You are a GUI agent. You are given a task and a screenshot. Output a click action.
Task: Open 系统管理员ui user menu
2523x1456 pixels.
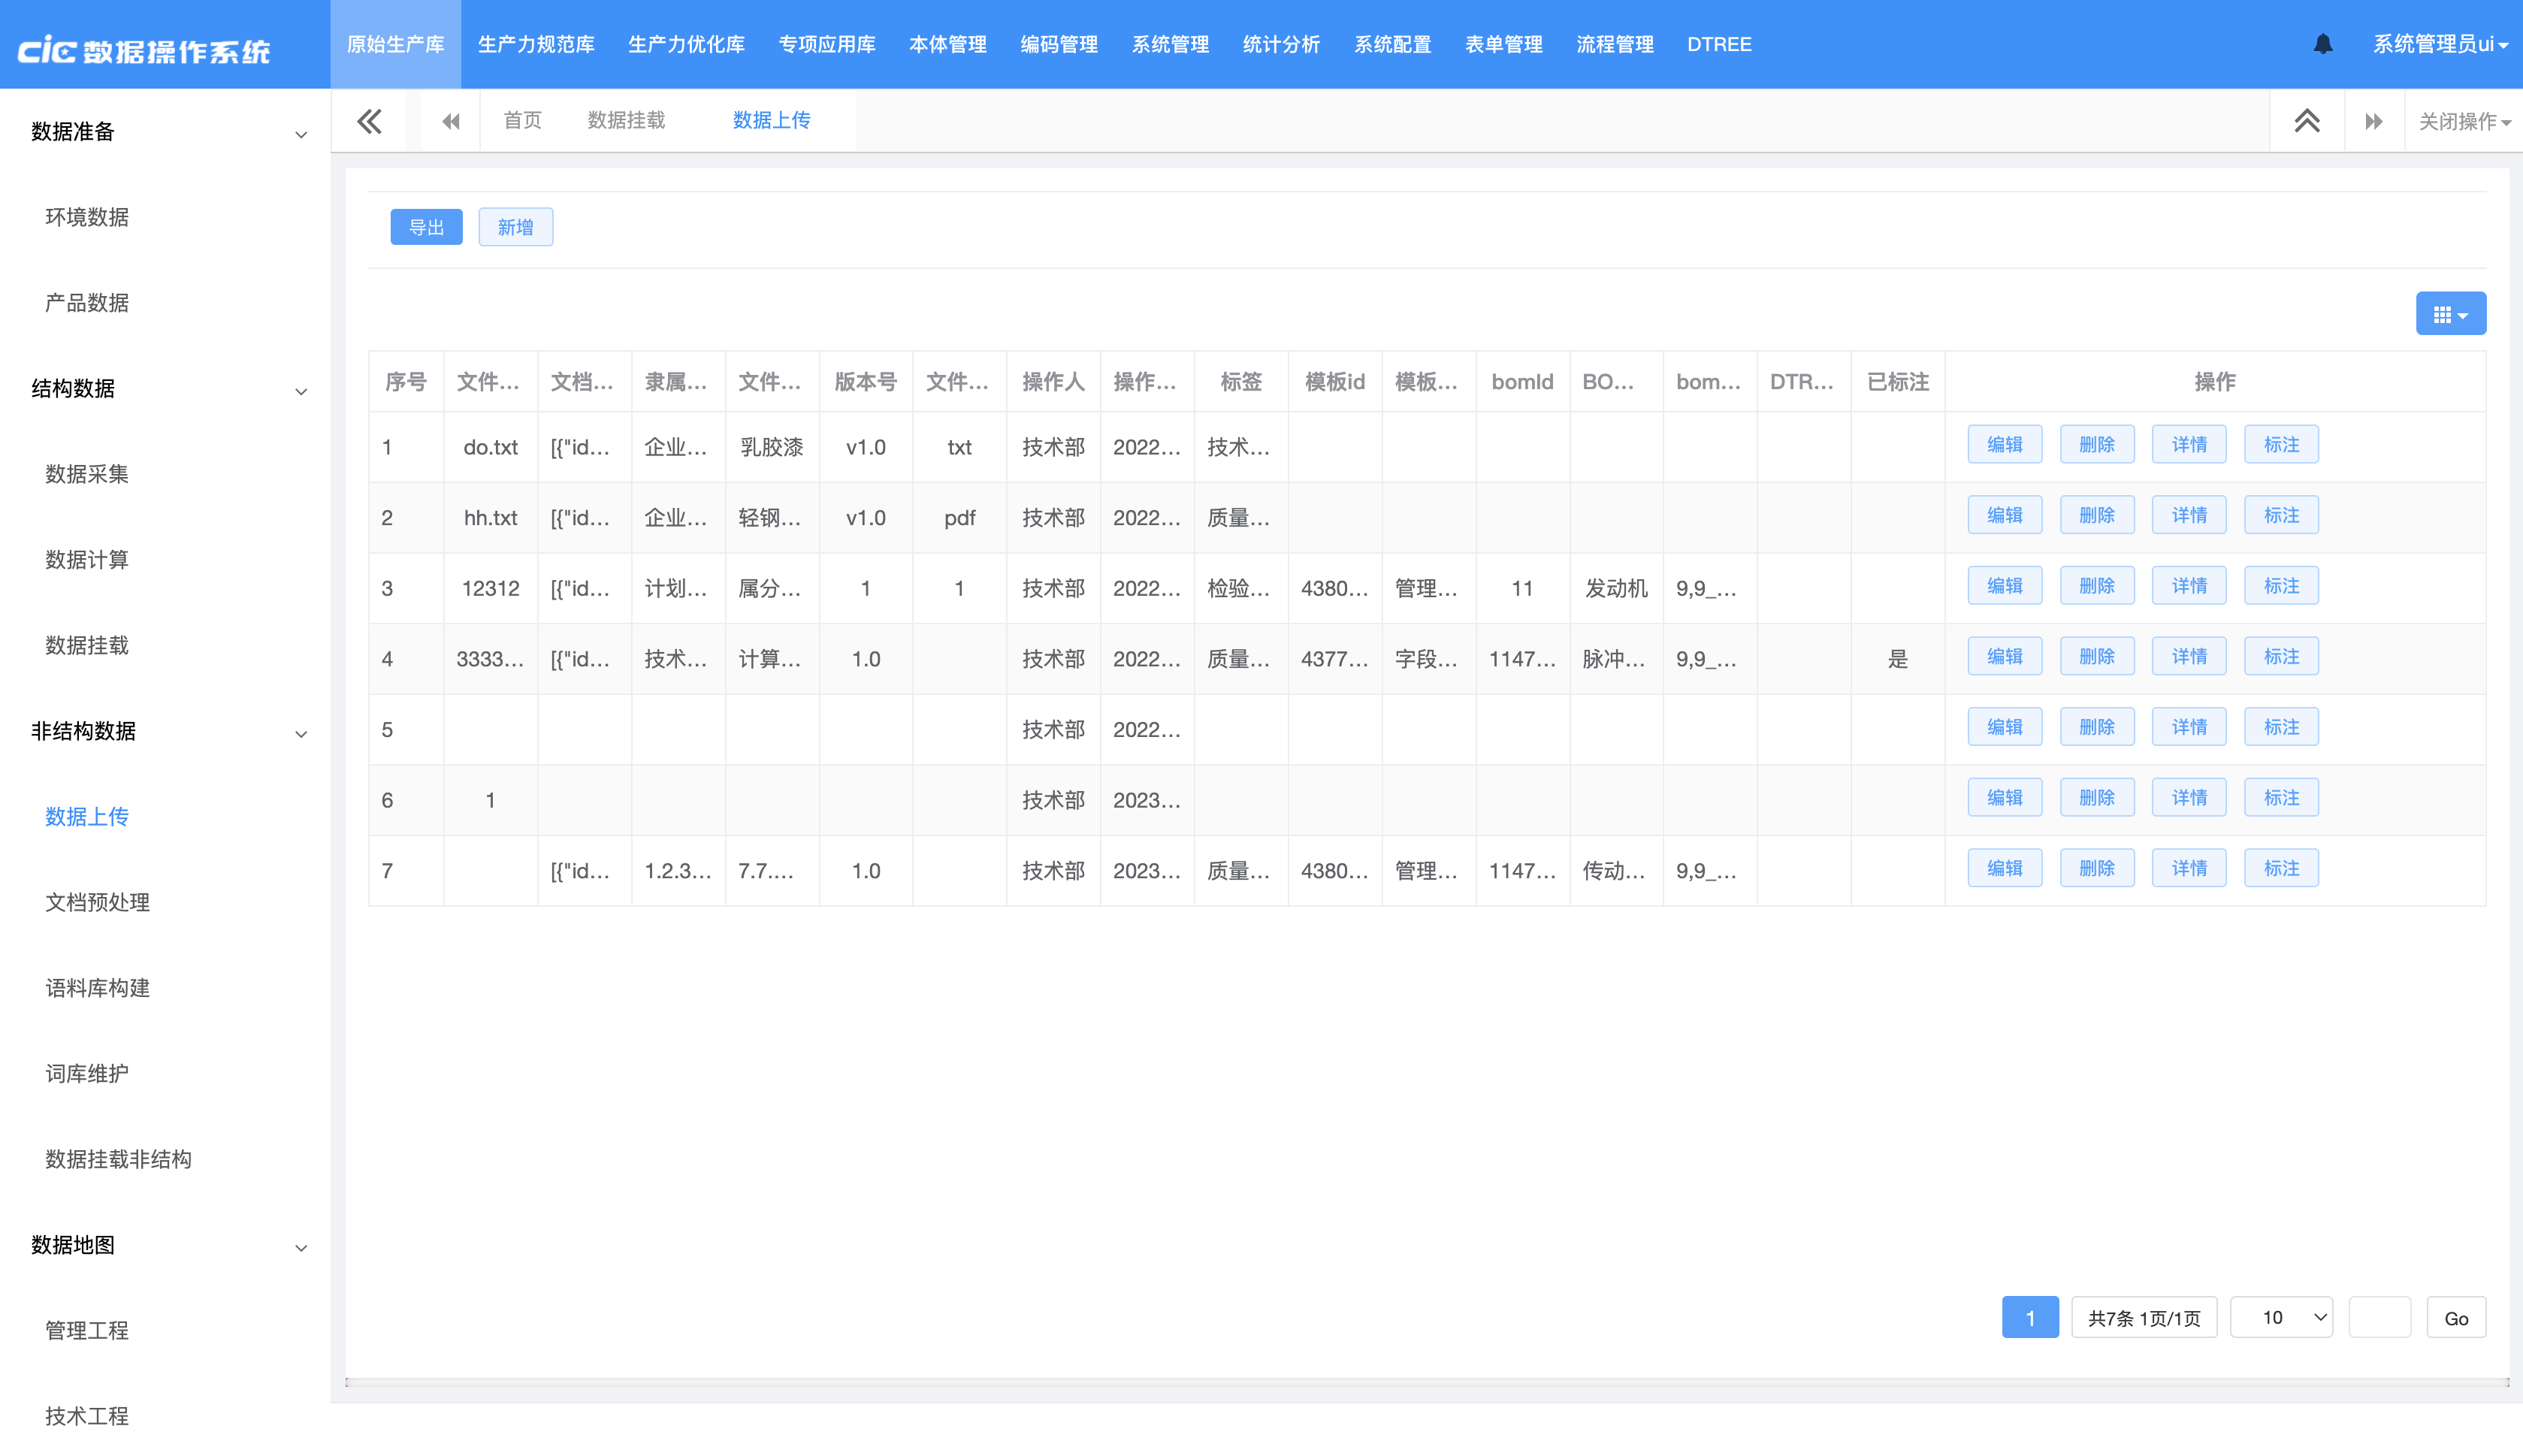coord(2438,44)
